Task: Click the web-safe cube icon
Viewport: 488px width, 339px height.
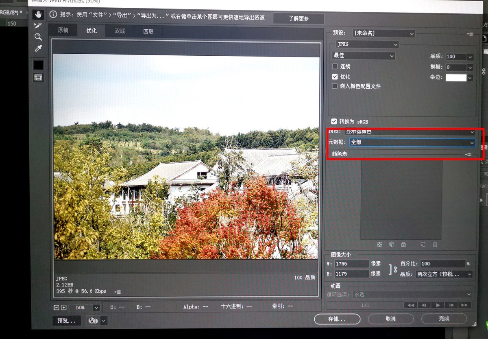Action: click(x=392, y=245)
